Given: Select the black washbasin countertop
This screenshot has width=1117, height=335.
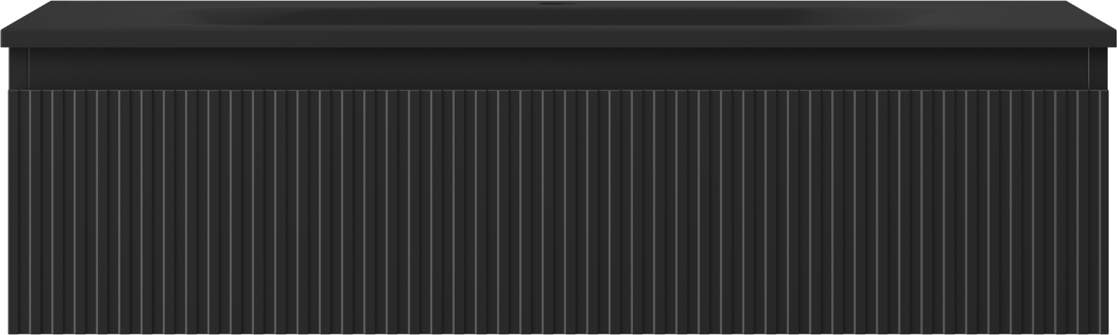Looking at the screenshot, I should [x=558, y=24].
